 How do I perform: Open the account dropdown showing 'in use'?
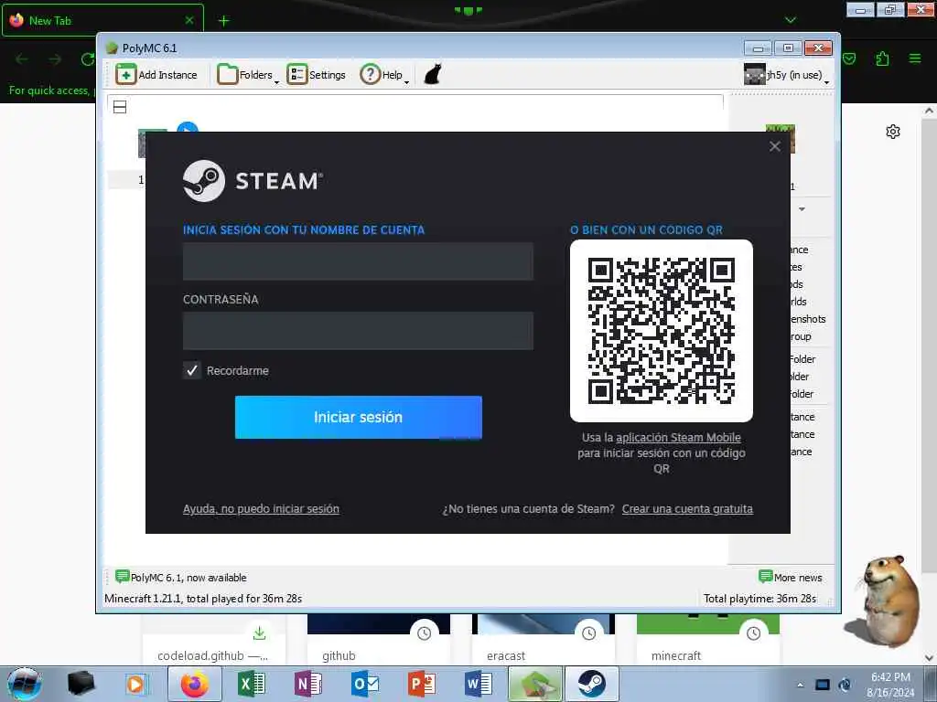click(x=786, y=75)
